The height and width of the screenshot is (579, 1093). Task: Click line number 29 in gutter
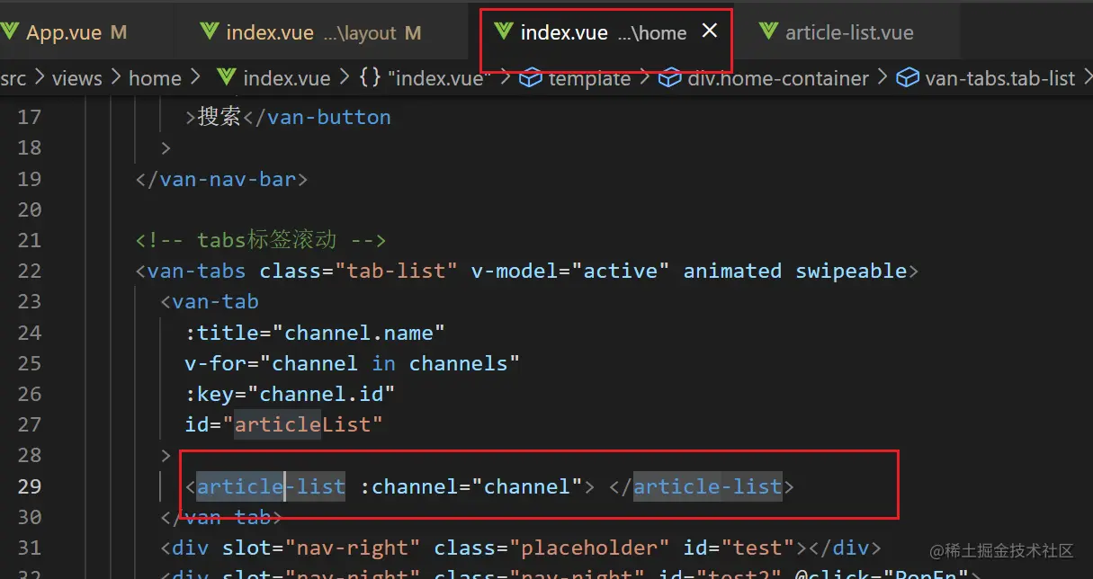tap(30, 486)
